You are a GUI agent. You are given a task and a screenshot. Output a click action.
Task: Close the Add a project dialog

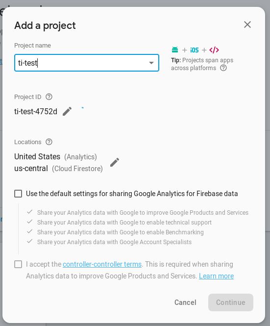pyautogui.click(x=247, y=25)
